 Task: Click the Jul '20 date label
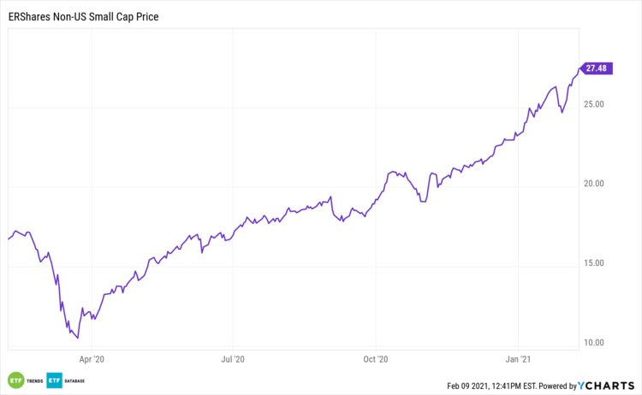tap(233, 359)
